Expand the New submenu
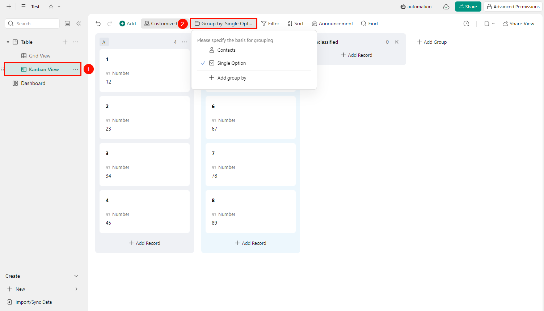544x311 pixels. coord(76,289)
